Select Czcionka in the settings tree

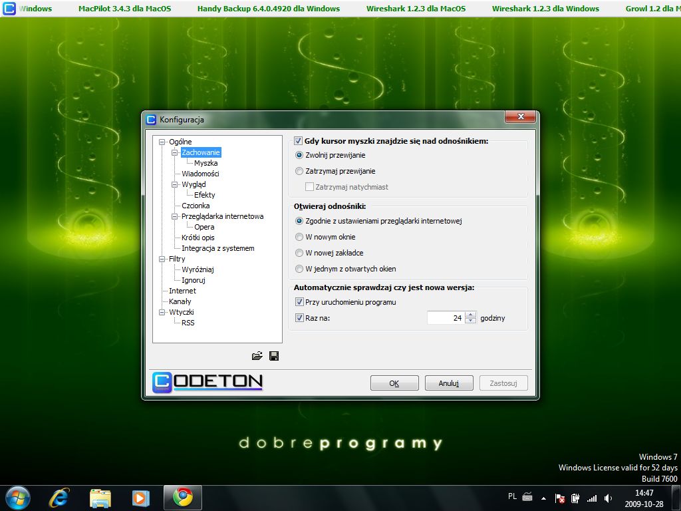(196, 206)
